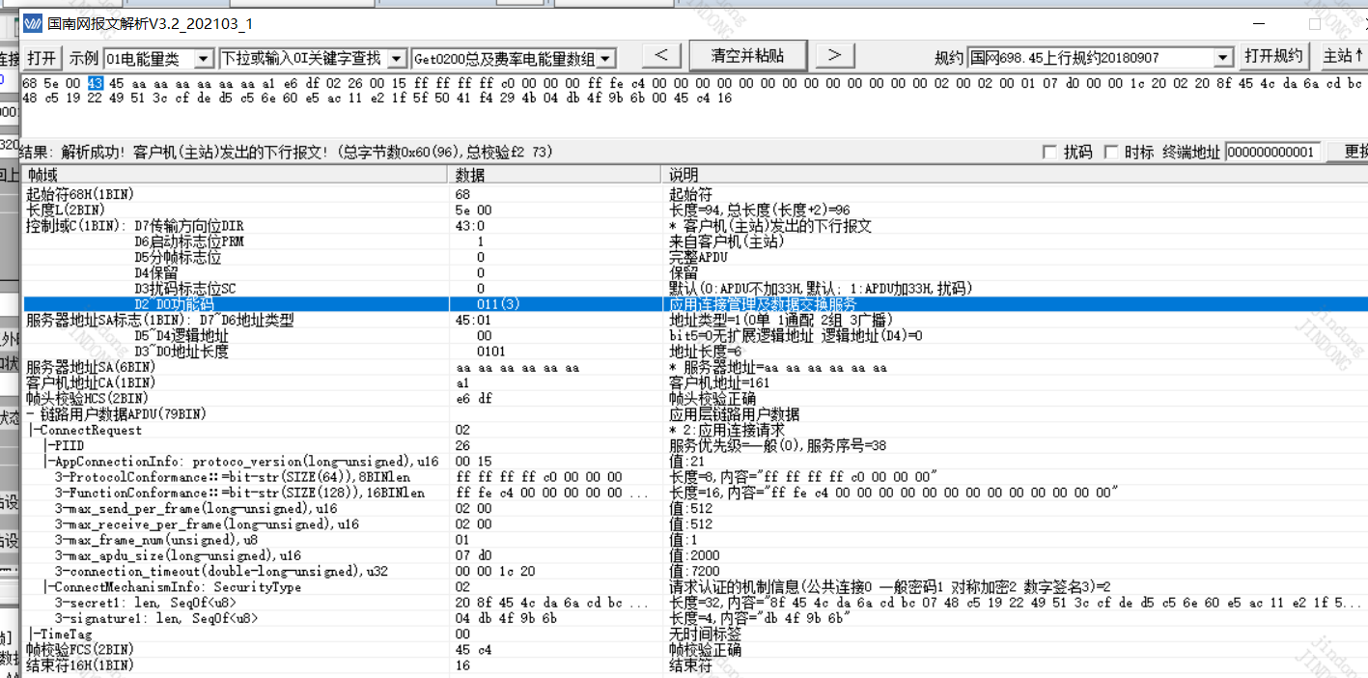Select the 控制域C D7传输方向位DIR row
The height and width of the screenshot is (678, 1368).
pyautogui.click(x=693, y=225)
